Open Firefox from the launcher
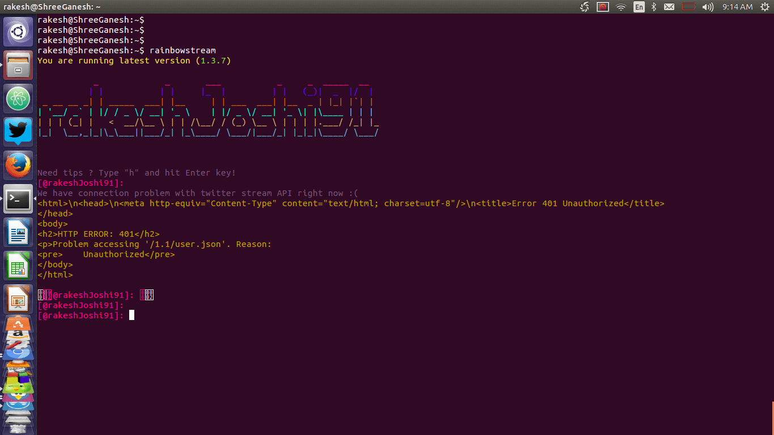This screenshot has width=774, height=435. click(18, 165)
